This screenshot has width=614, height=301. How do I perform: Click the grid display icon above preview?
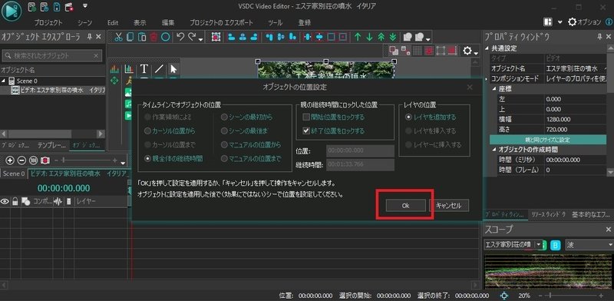(x=418, y=51)
